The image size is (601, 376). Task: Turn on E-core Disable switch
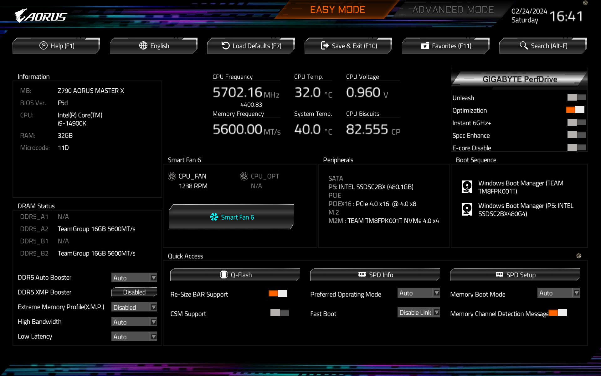pyautogui.click(x=576, y=148)
